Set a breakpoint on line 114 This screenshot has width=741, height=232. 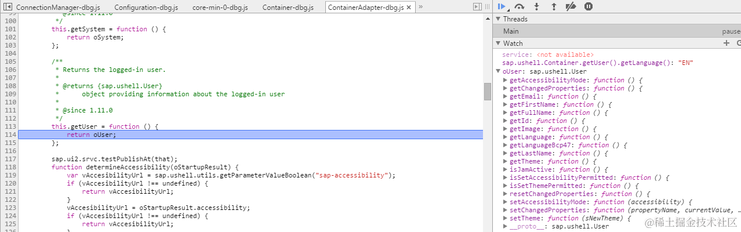coord(9,135)
